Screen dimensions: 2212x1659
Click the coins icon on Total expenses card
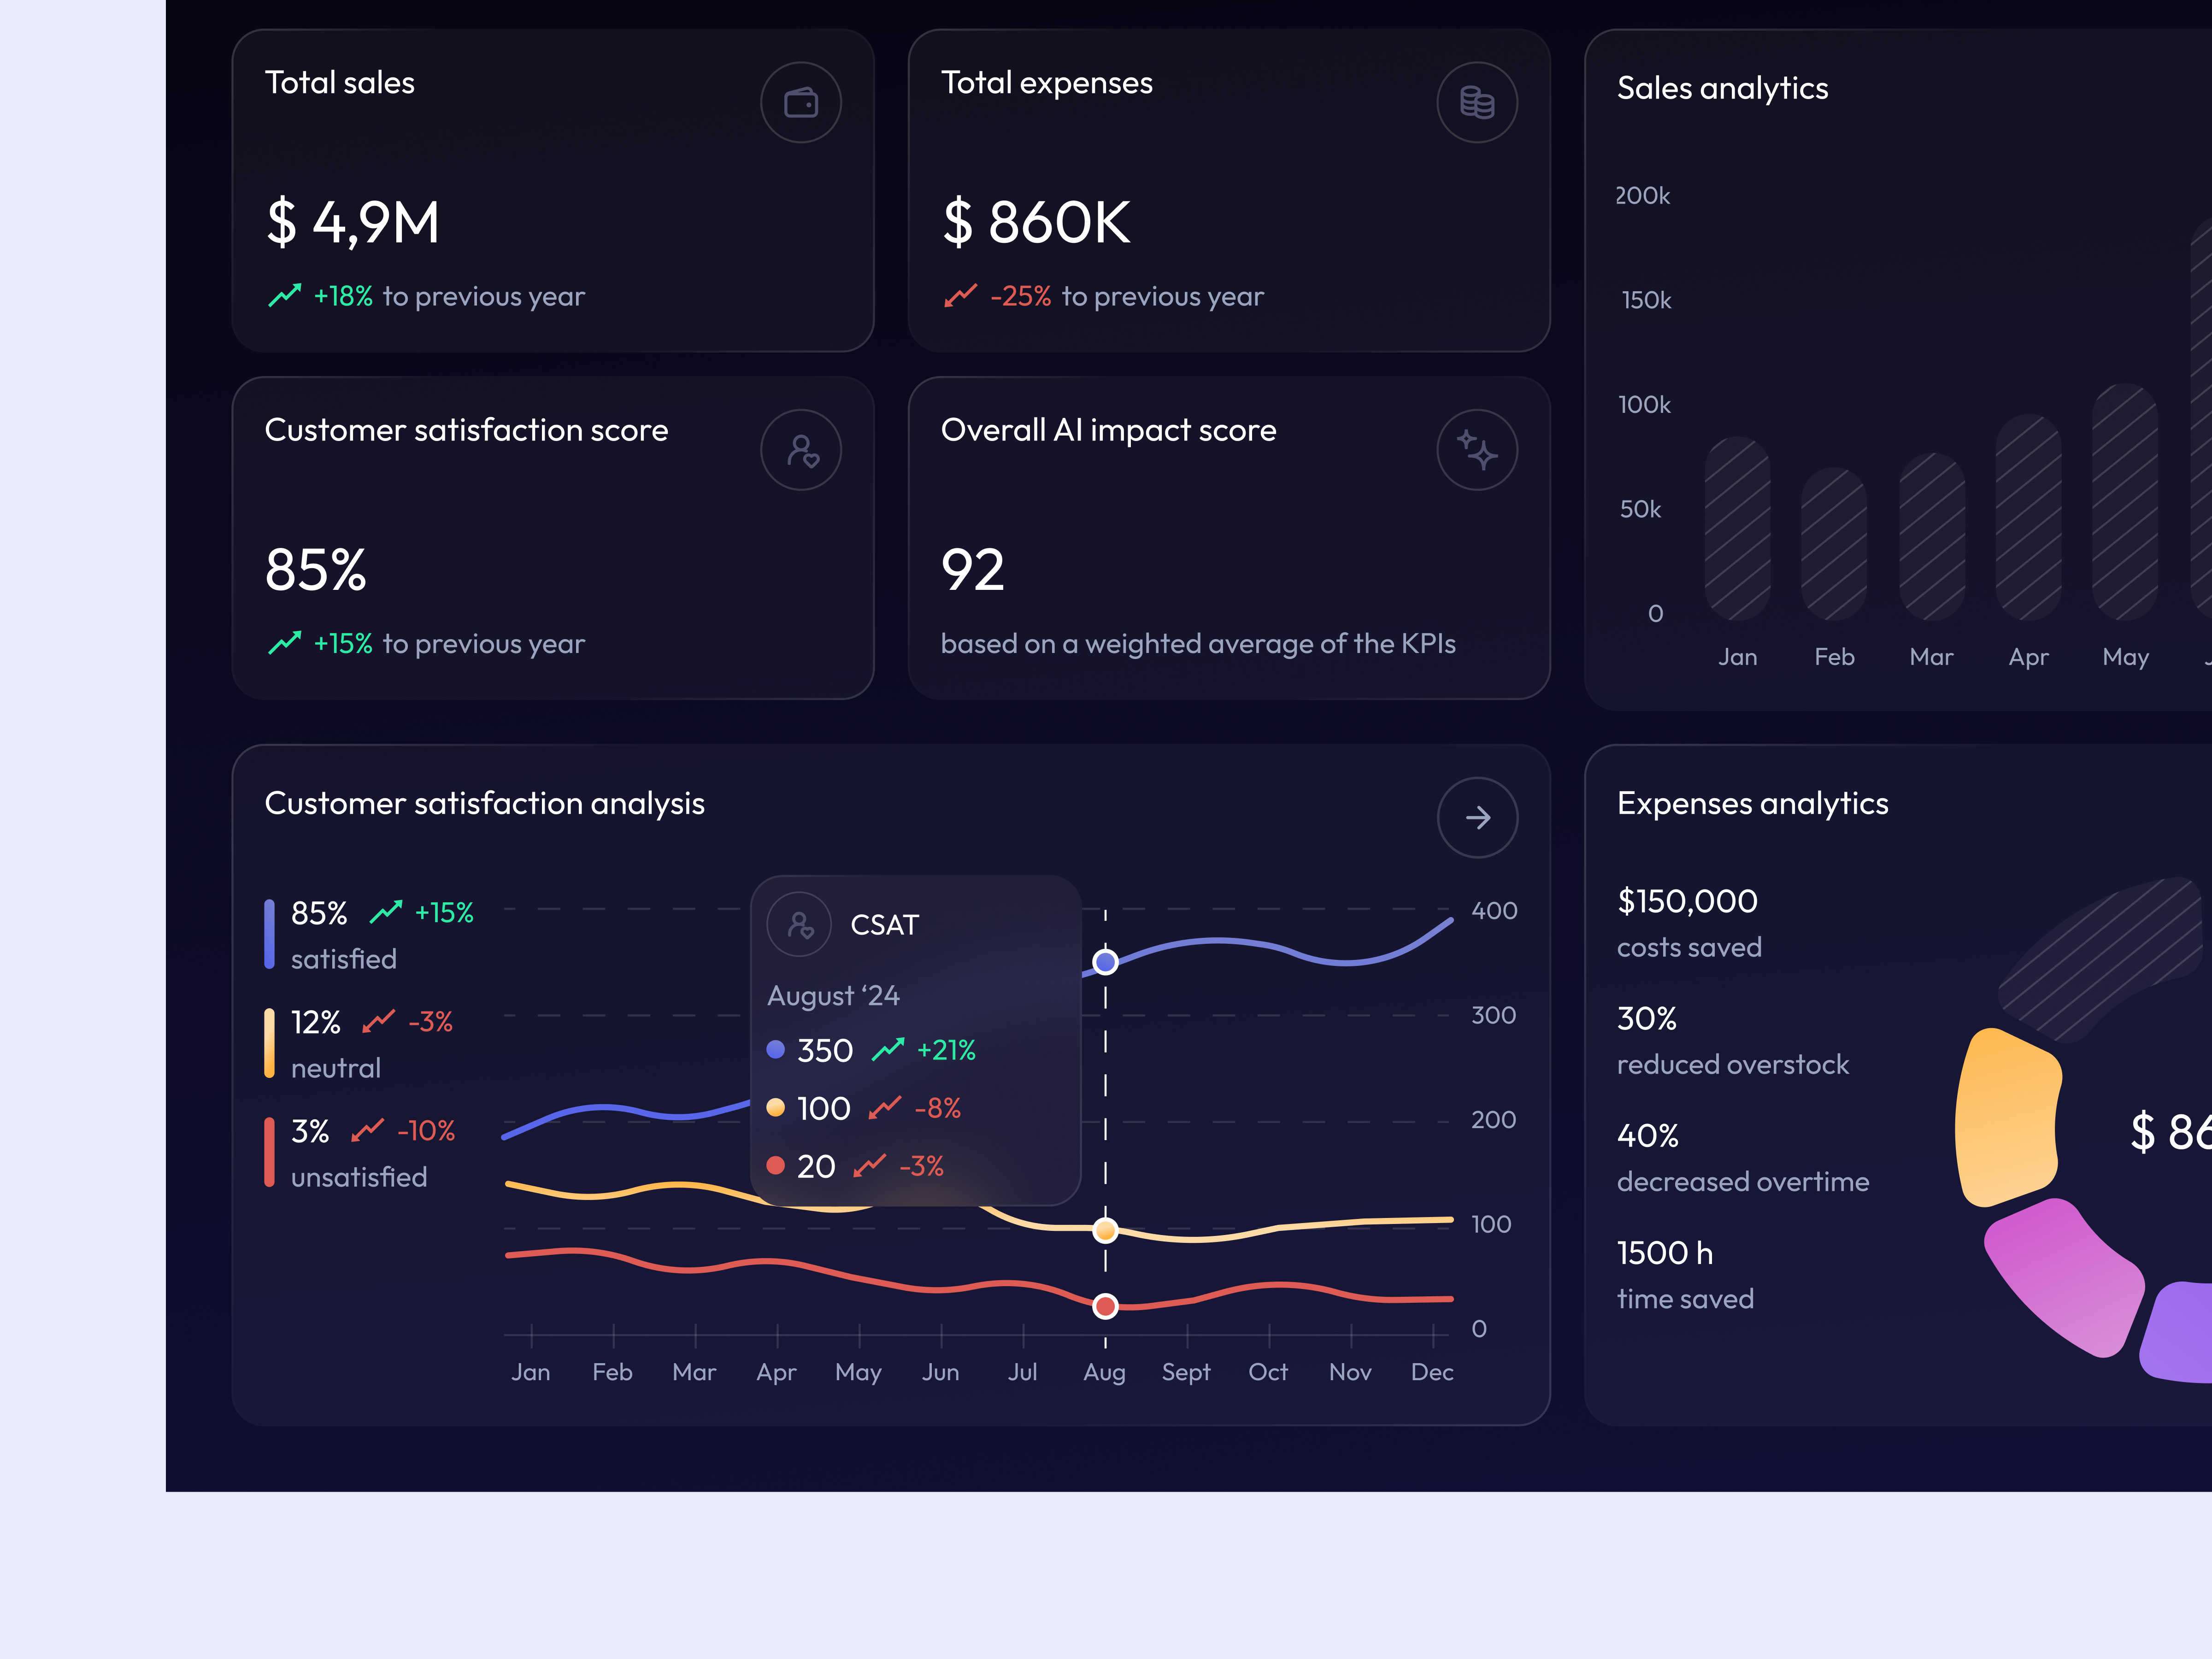1477,101
